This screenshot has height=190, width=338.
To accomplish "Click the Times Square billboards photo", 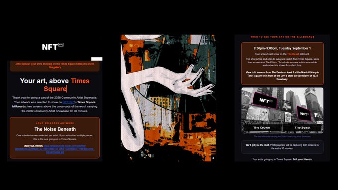I will pyautogui.click(x=282, y=111).
